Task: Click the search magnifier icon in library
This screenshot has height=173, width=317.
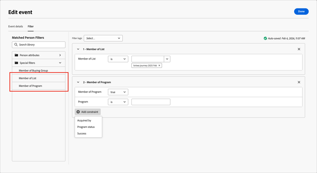Action: [x=16, y=45]
